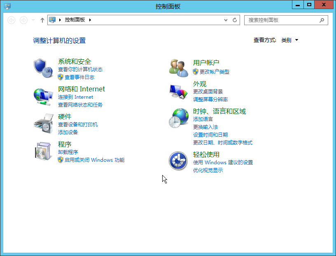Open 时钟、语言和区域 category heading

[219, 111]
